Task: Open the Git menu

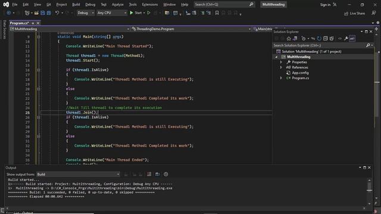Action: [49, 4]
